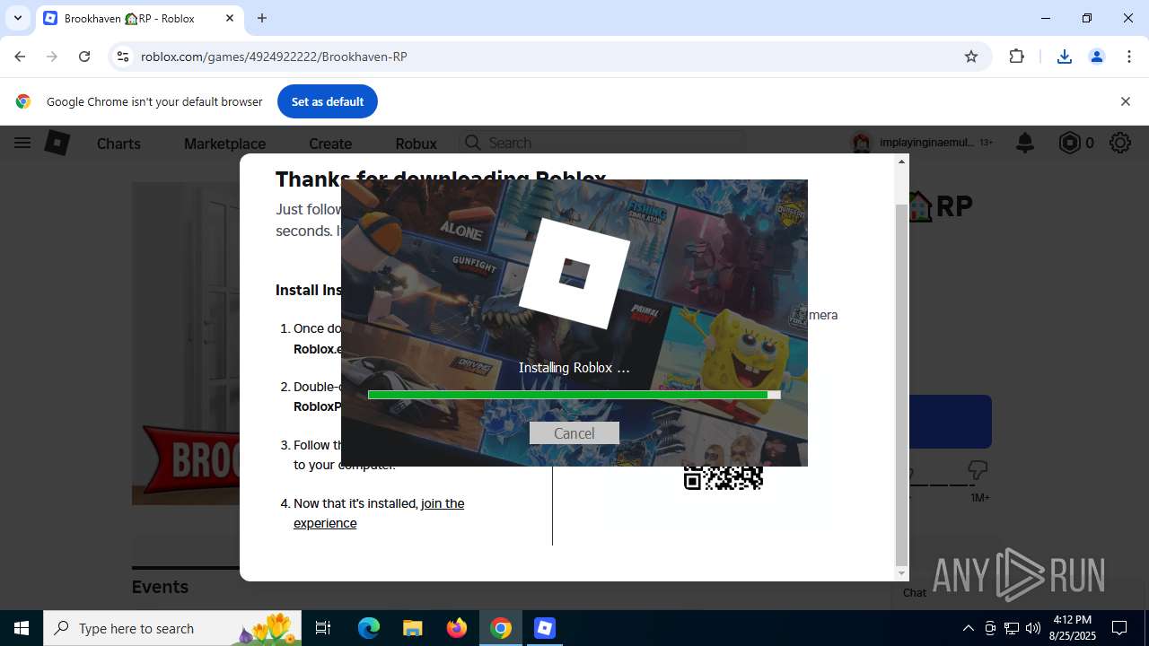Launch Firefox from taskbar
This screenshot has width=1149, height=646.
[x=457, y=628]
